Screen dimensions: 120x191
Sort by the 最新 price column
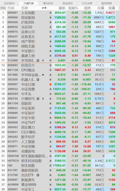tap(62, 8)
